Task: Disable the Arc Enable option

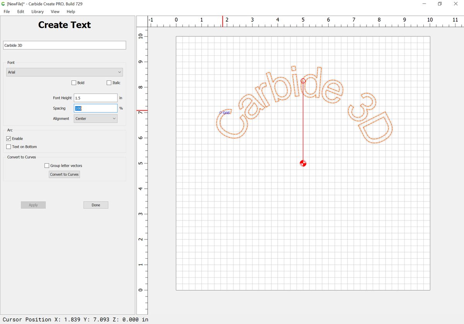Action: tap(8, 138)
